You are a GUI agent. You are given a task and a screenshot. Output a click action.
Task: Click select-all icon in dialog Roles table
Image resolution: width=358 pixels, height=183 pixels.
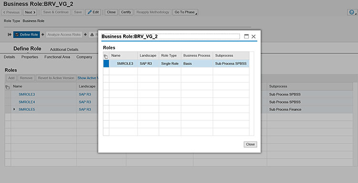click(x=106, y=56)
